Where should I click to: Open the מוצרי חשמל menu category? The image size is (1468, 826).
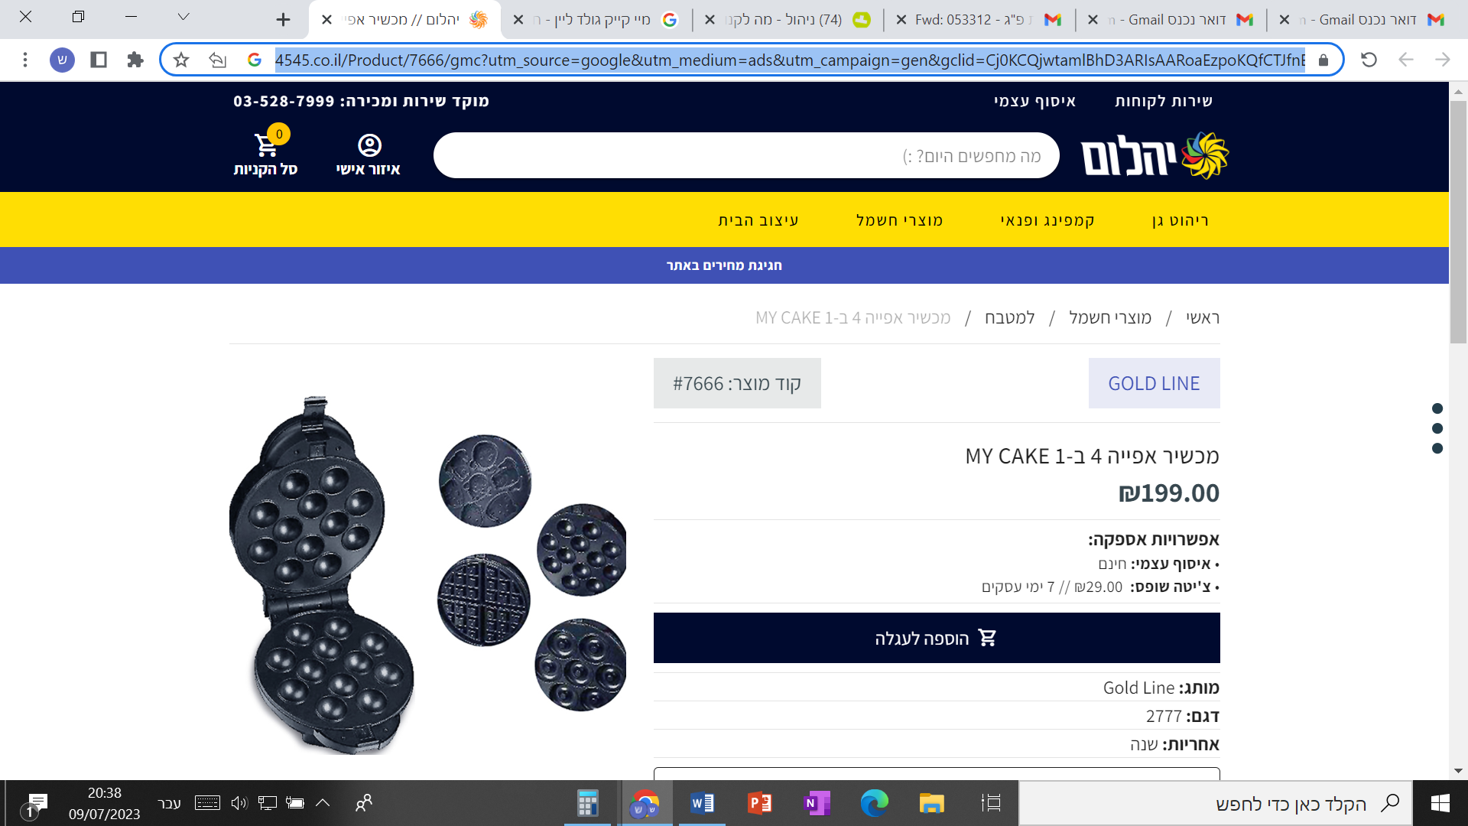point(899,220)
